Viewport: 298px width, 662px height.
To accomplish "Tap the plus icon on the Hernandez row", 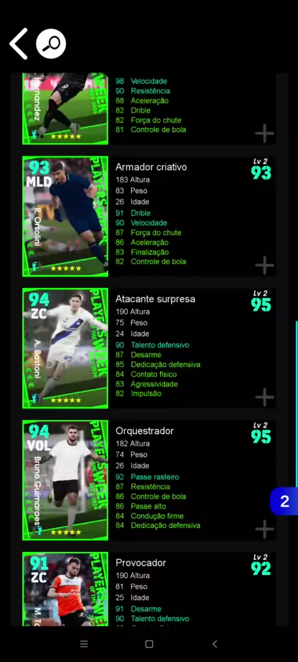I will [264, 134].
